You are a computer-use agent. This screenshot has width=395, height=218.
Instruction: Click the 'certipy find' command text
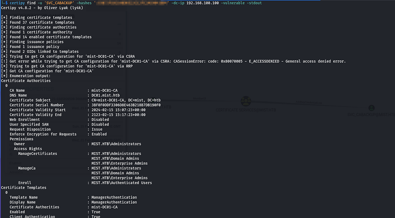[23, 3]
